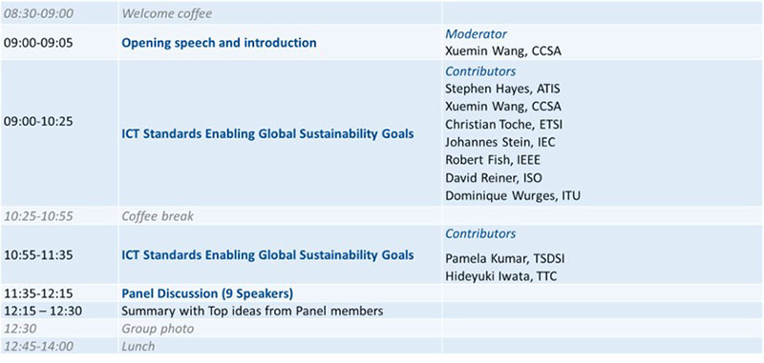Click contributor Stephen Hayes, ATIS
The width and height of the screenshot is (764, 363).
(x=502, y=89)
